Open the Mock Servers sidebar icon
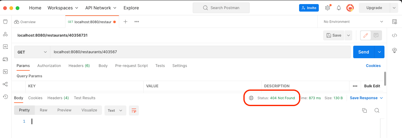The image size is (402, 138). tap(5, 59)
